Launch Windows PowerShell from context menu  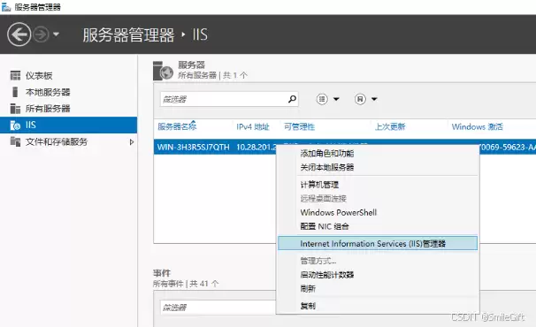[x=339, y=212]
